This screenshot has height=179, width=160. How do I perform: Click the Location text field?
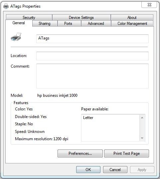click(x=92, y=56)
